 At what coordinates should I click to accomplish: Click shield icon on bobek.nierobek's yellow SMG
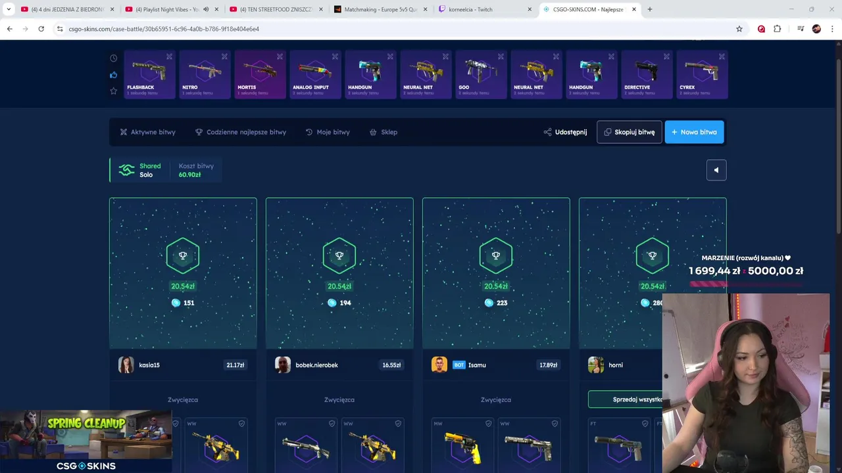pyautogui.click(x=398, y=424)
